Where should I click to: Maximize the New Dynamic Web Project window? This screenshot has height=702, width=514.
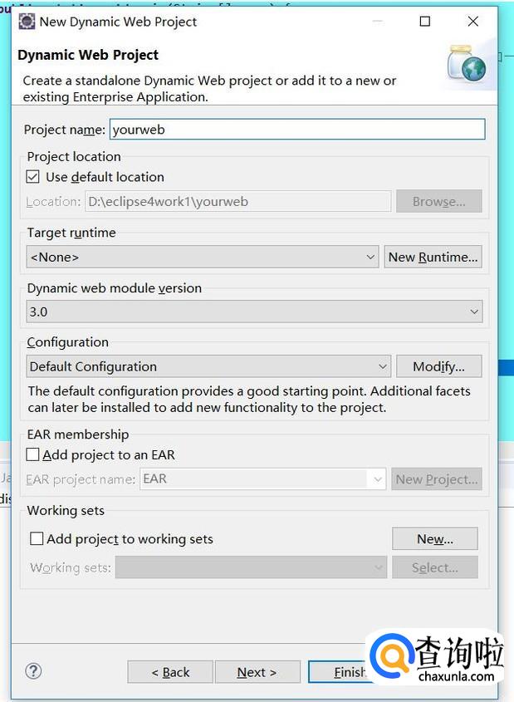point(425,21)
